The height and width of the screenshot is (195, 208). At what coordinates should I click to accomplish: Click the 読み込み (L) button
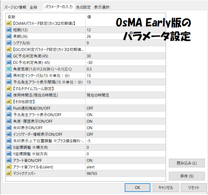(187, 163)
